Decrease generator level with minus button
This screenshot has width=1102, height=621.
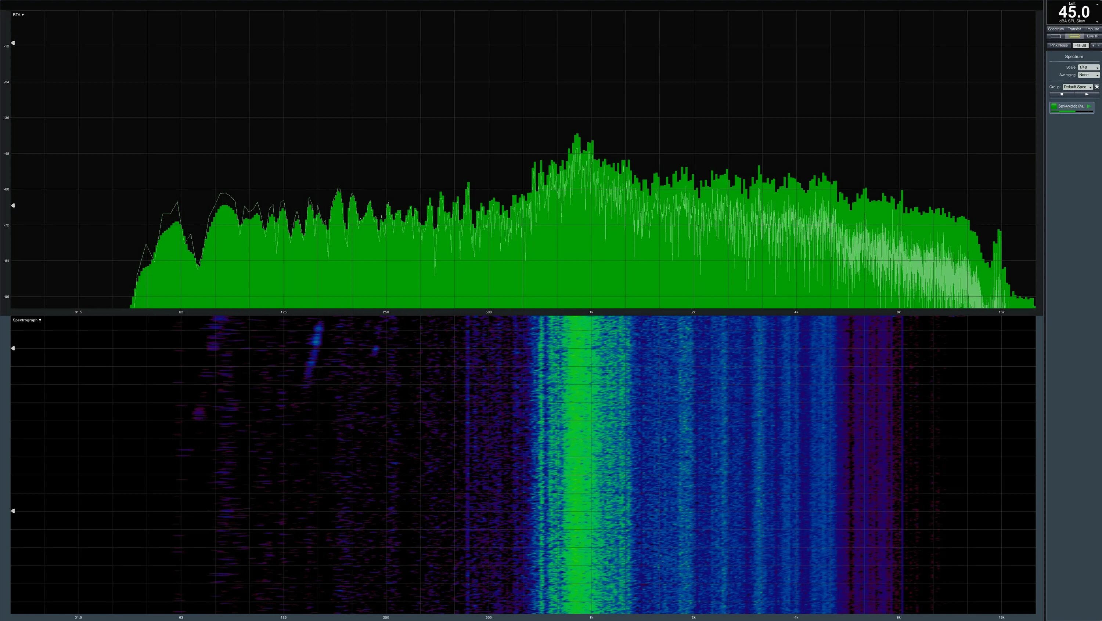point(1098,45)
